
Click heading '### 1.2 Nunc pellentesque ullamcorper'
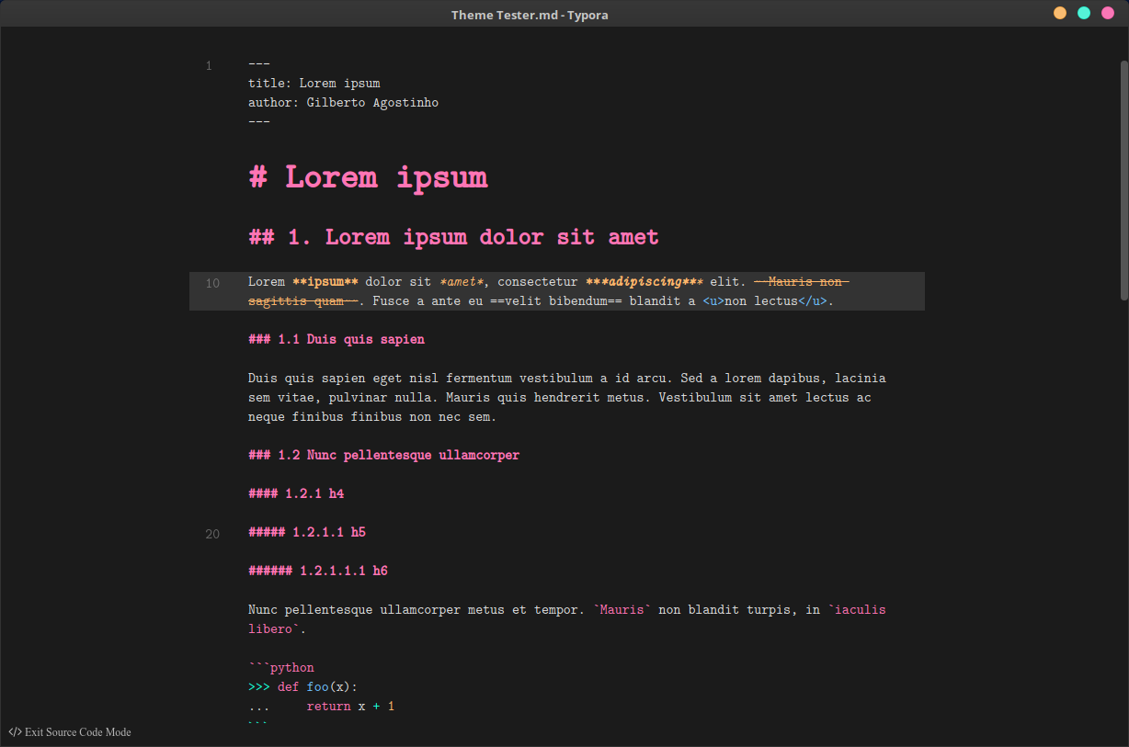pos(383,455)
